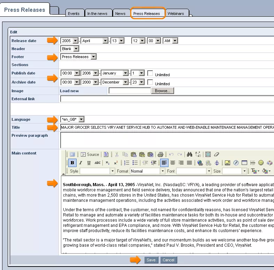
Task: Select the highlighted Press Releases tab
Action: tap(148, 13)
